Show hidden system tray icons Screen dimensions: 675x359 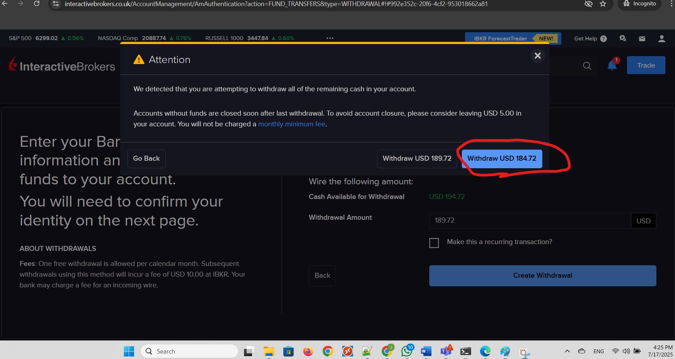click(x=567, y=351)
